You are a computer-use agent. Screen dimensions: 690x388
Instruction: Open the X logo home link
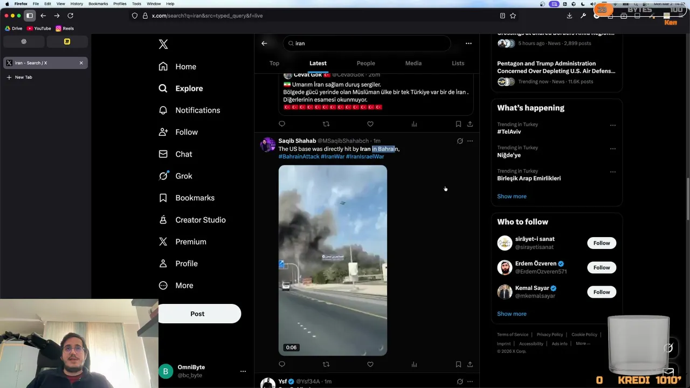point(163,44)
